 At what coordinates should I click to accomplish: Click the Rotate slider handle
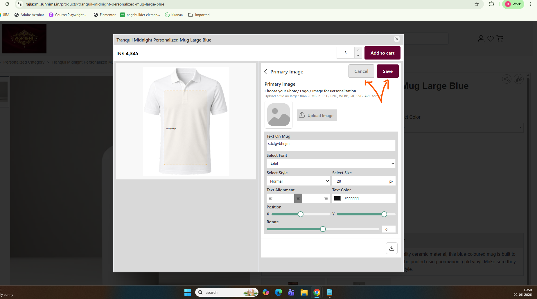(323, 229)
